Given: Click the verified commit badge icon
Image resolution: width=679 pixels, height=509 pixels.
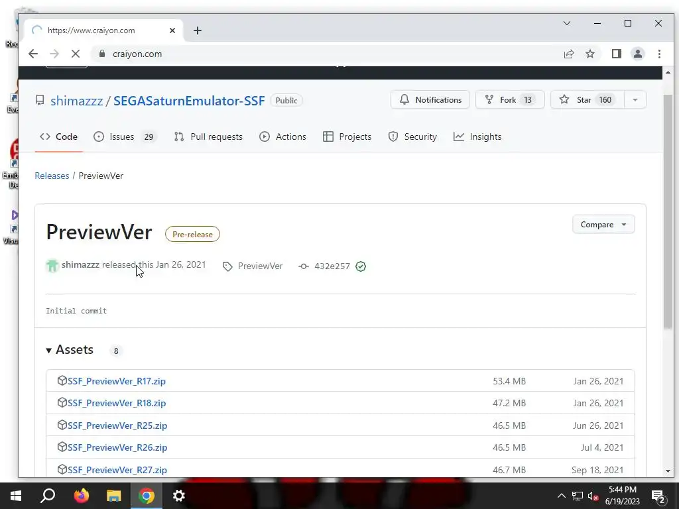Looking at the screenshot, I should [x=361, y=266].
